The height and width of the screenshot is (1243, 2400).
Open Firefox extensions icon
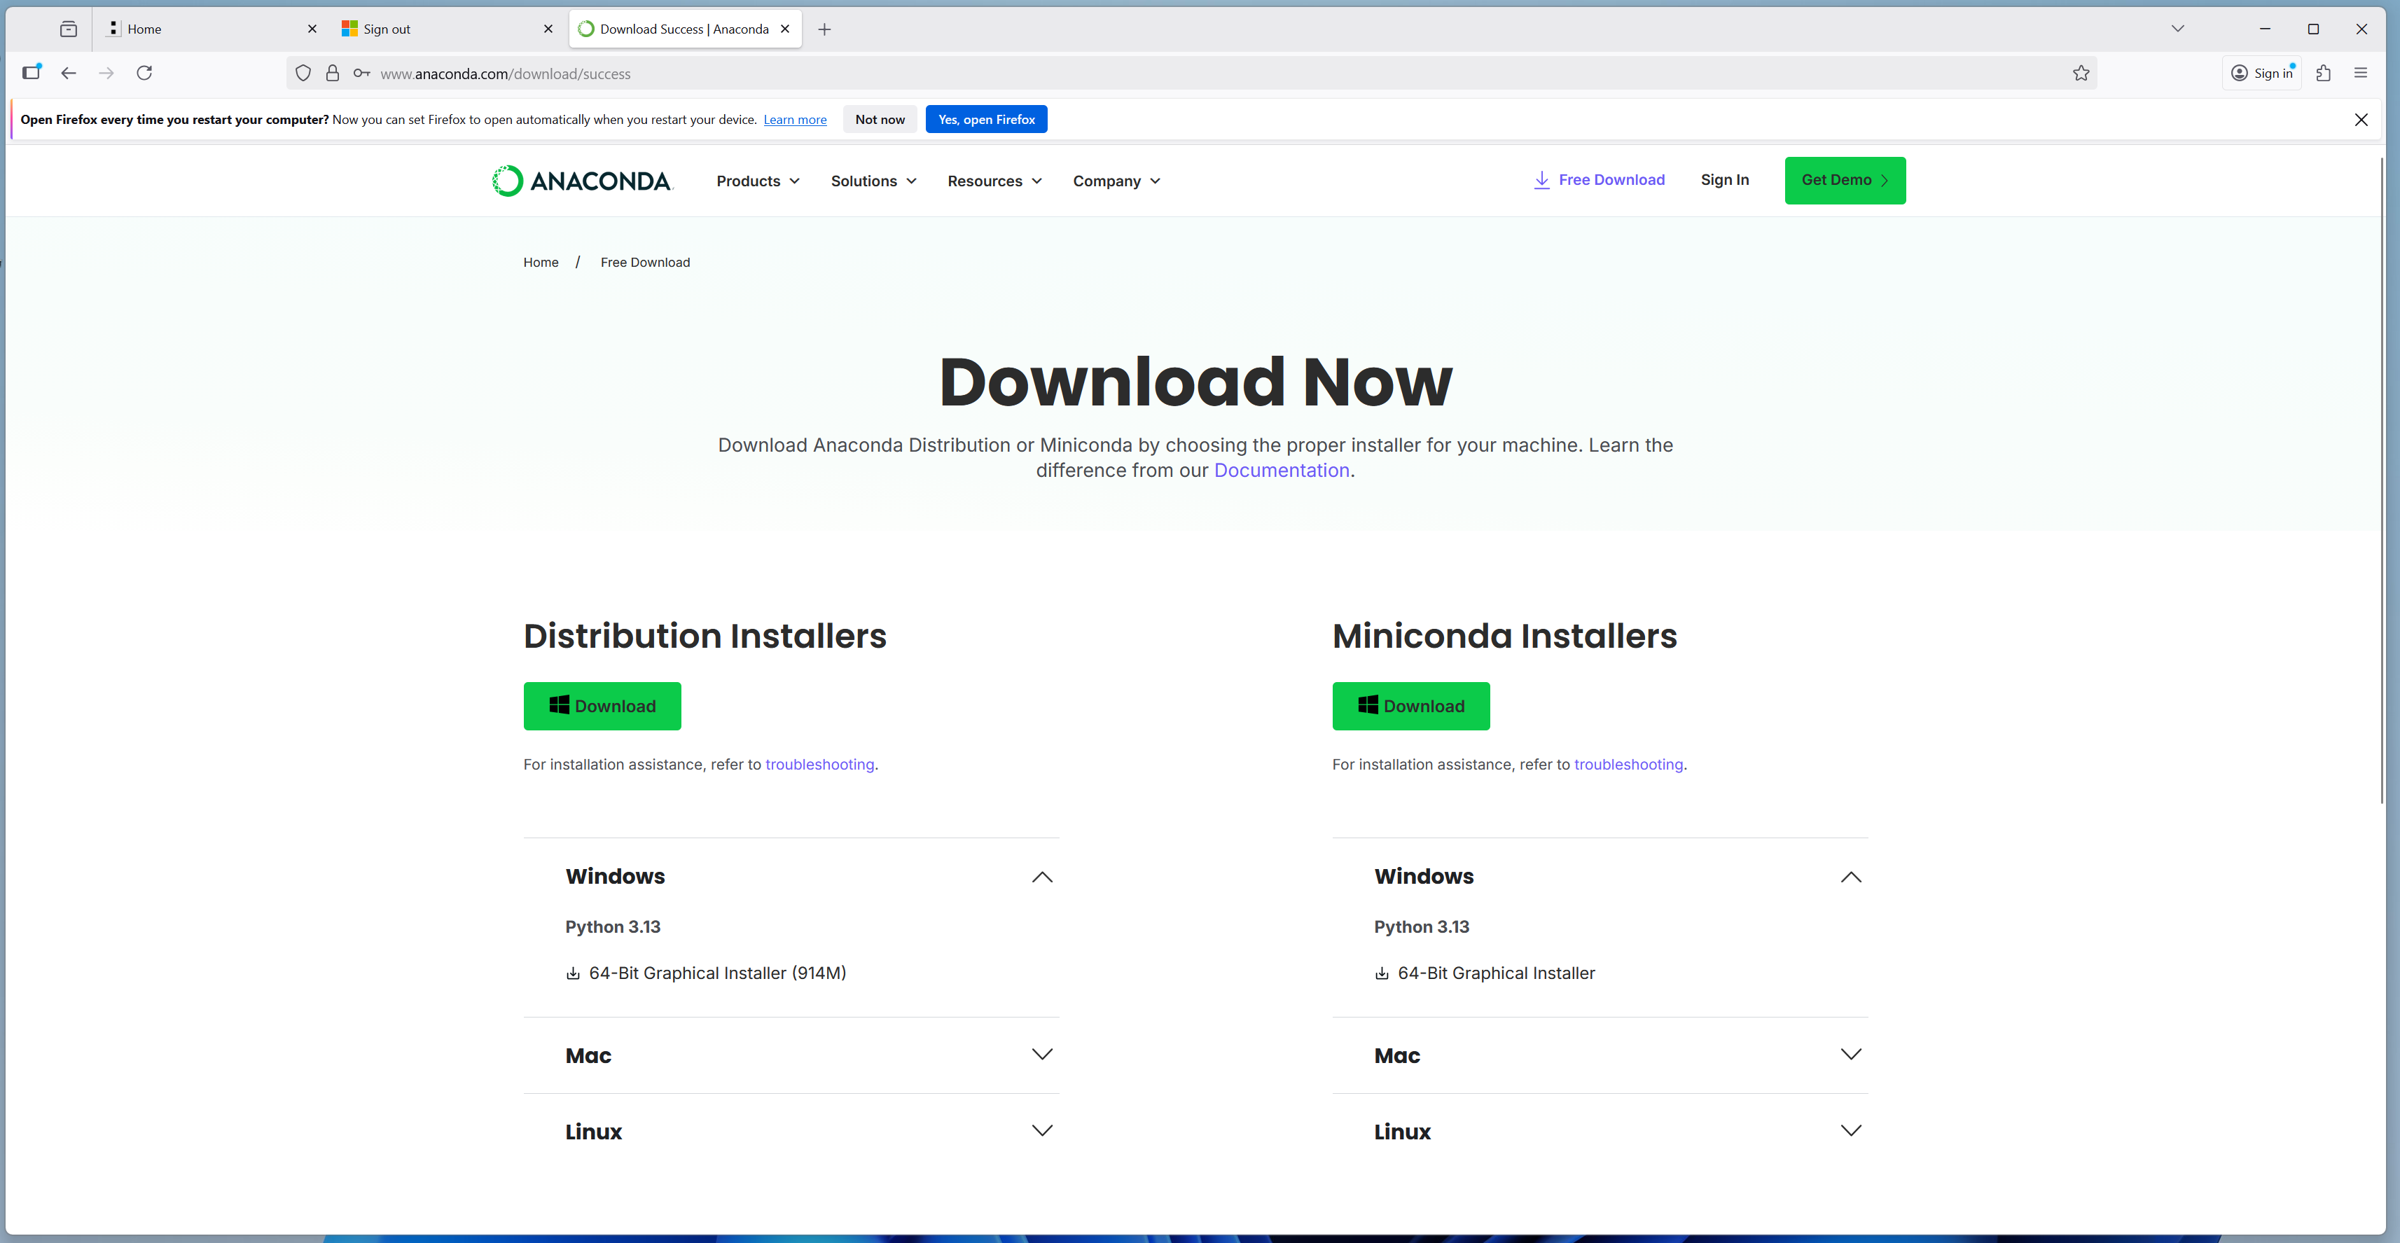tap(2323, 74)
